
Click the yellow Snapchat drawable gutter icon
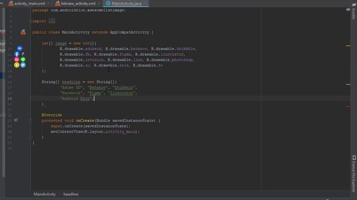17,65
